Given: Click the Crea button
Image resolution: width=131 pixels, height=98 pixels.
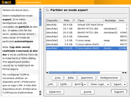Looking at the screenshot, I should point(57,78).
